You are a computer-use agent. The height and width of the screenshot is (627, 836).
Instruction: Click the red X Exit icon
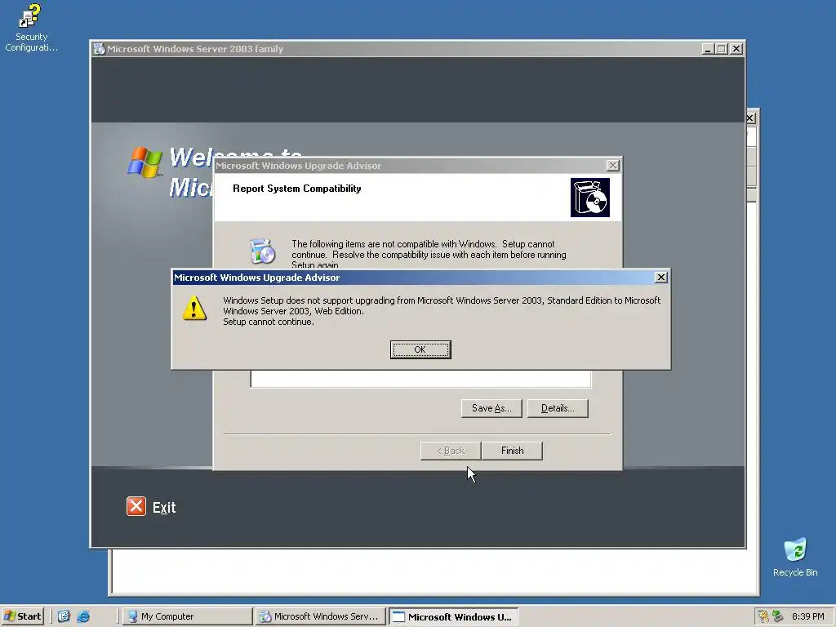tap(136, 506)
